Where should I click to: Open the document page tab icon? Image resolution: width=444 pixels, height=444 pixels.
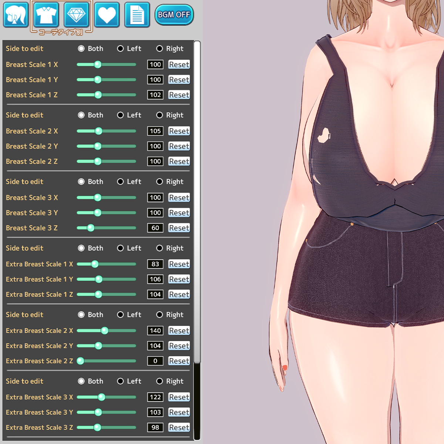click(137, 15)
